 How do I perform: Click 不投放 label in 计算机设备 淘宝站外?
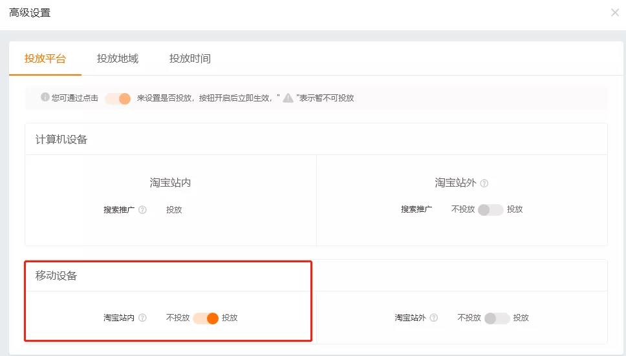pos(463,209)
